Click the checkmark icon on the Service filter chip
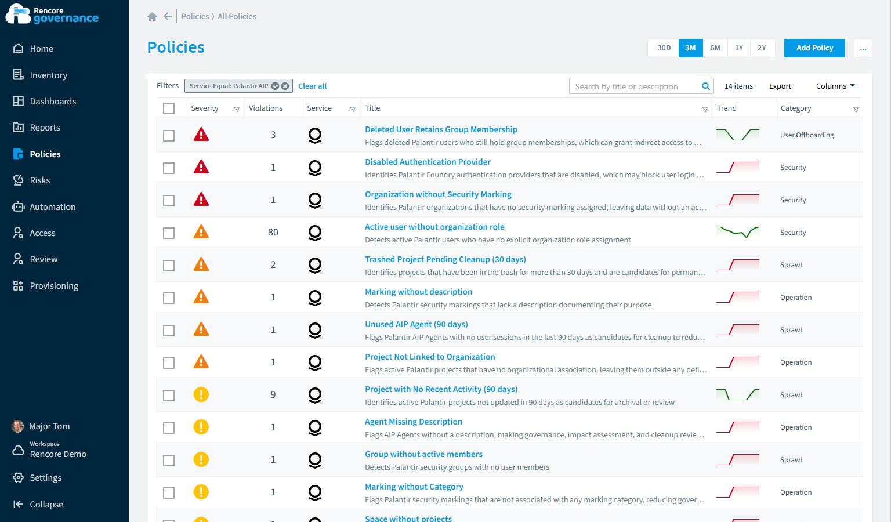The height and width of the screenshot is (522, 891). point(276,86)
